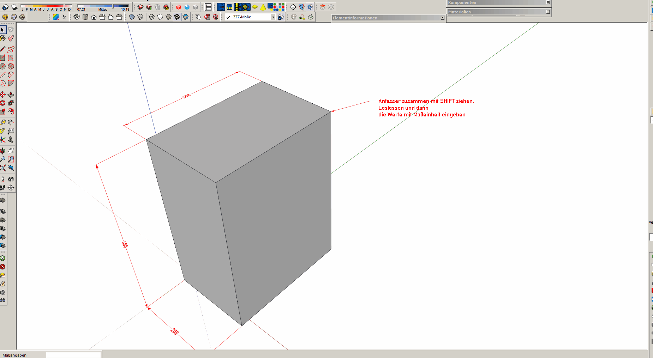Open the Layer Manager icon

281,17
